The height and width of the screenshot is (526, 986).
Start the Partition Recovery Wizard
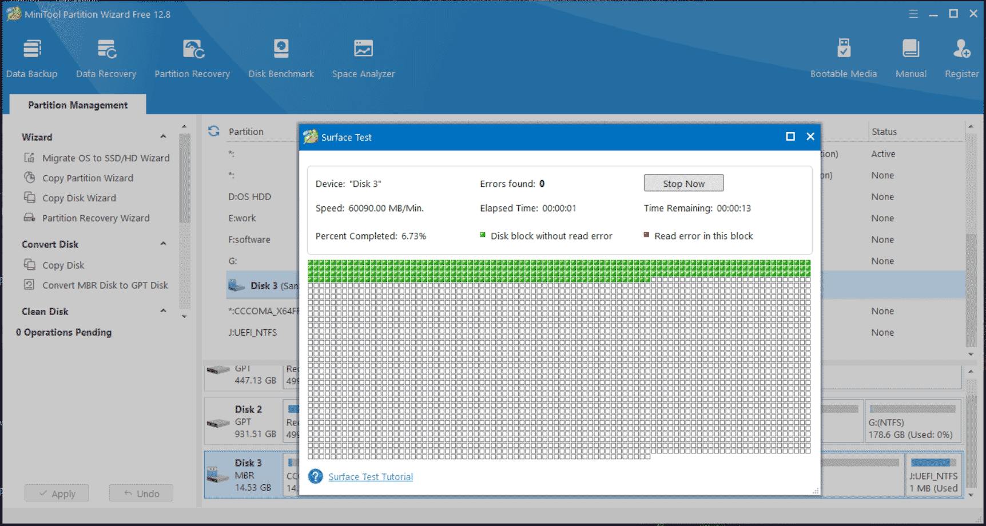(96, 218)
